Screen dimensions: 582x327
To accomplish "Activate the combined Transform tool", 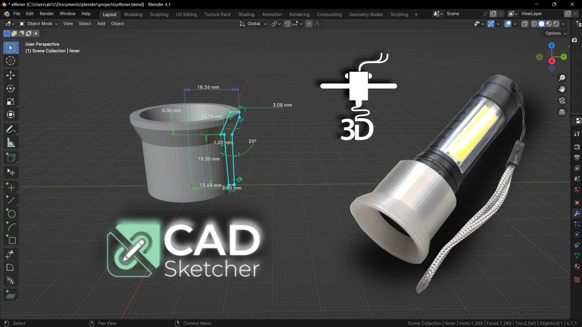I will [x=11, y=115].
